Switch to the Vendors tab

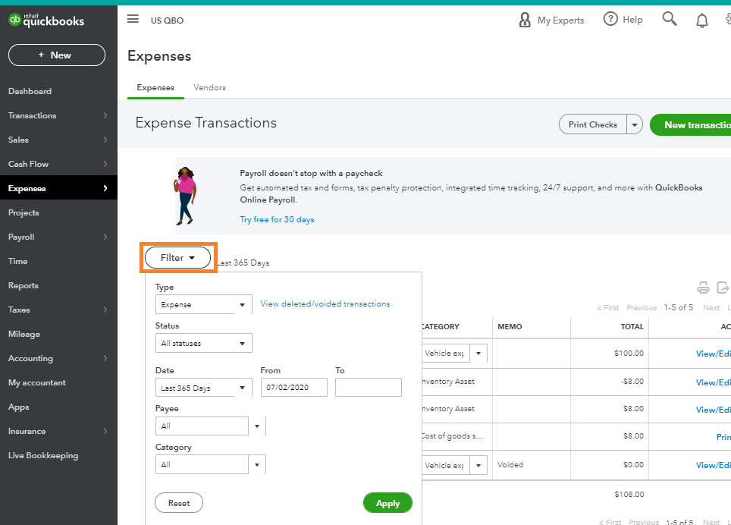pos(210,87)
